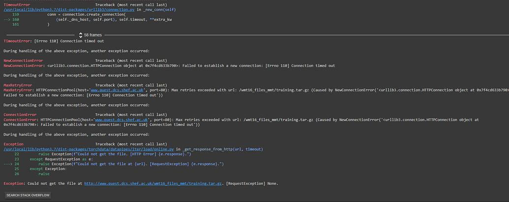Click the arrow marker at line 24
The height and width of the screenshot is (202, 509).
click(x=8, y=164)
